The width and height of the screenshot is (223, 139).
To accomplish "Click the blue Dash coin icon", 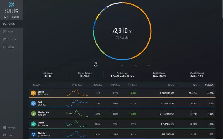I will point(33,103).
